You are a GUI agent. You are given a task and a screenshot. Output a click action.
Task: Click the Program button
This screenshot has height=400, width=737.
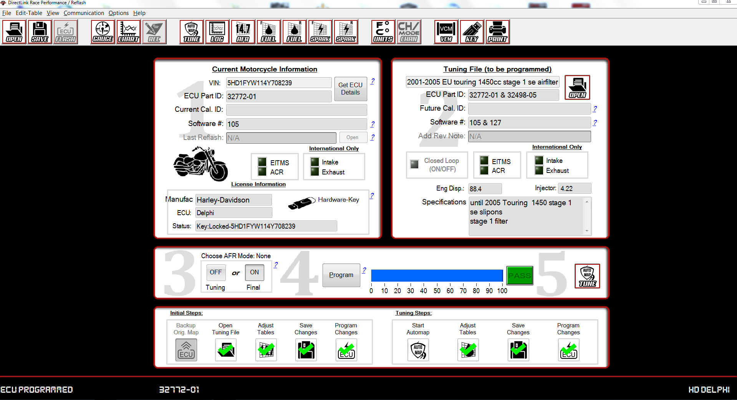[x=341, y=275]
